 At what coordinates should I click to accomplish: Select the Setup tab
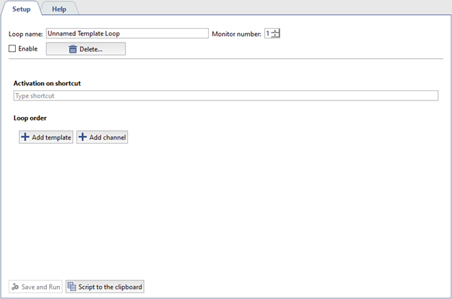pyautogui.click(x=21, y=9)
